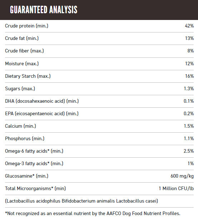Image resolution: width=198 pixels, height=219 pixels.
Task: Click the Moisture (max.) row label
Action: point(22,64)
